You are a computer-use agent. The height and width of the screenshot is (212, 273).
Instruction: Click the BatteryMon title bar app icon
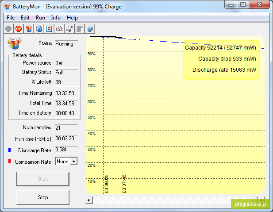point(7,7)
